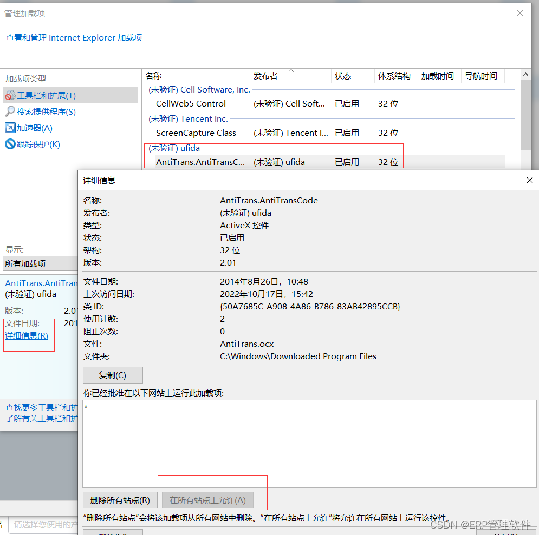539x535 pixels.
Task: Click the 在所有站点上允许(A) button
Action: point(207,500)
